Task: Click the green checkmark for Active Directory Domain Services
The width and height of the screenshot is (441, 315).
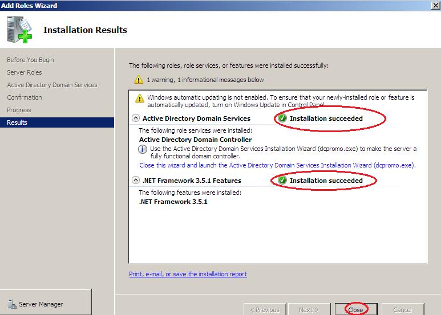Action: [x=282, y=118]
